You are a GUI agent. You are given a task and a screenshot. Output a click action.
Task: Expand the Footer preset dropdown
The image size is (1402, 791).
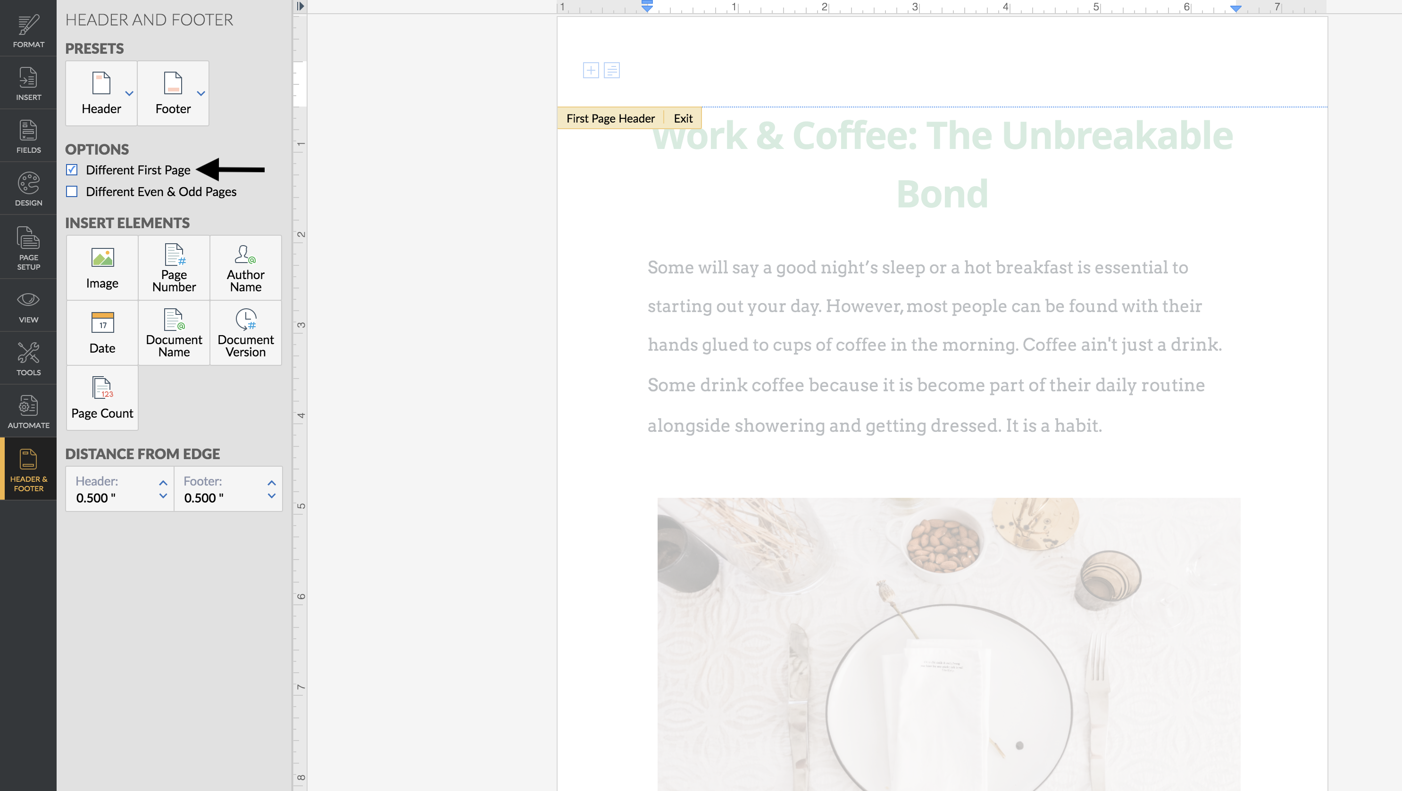click(x=201, y=93)
